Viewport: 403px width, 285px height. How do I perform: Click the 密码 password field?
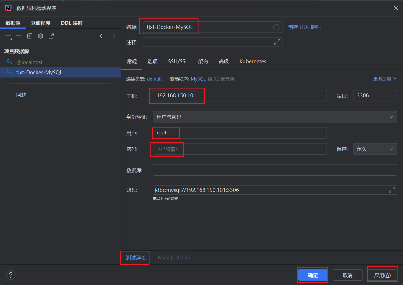[x=240, y=149]
